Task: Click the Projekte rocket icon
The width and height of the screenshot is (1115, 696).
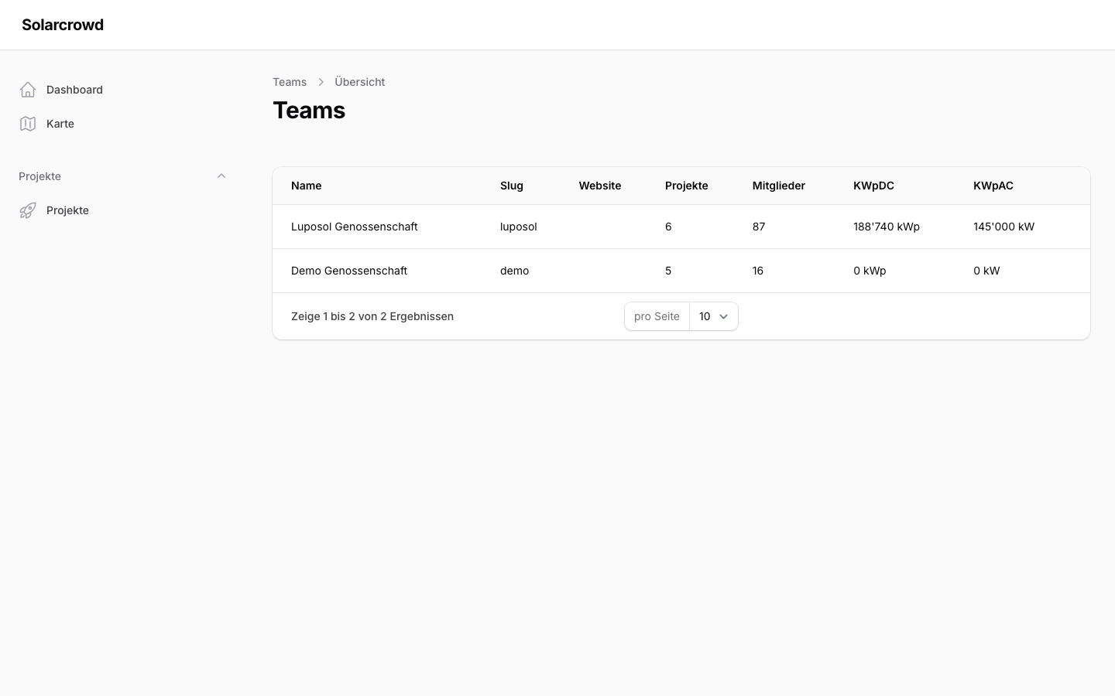Action: pos(28,210)
